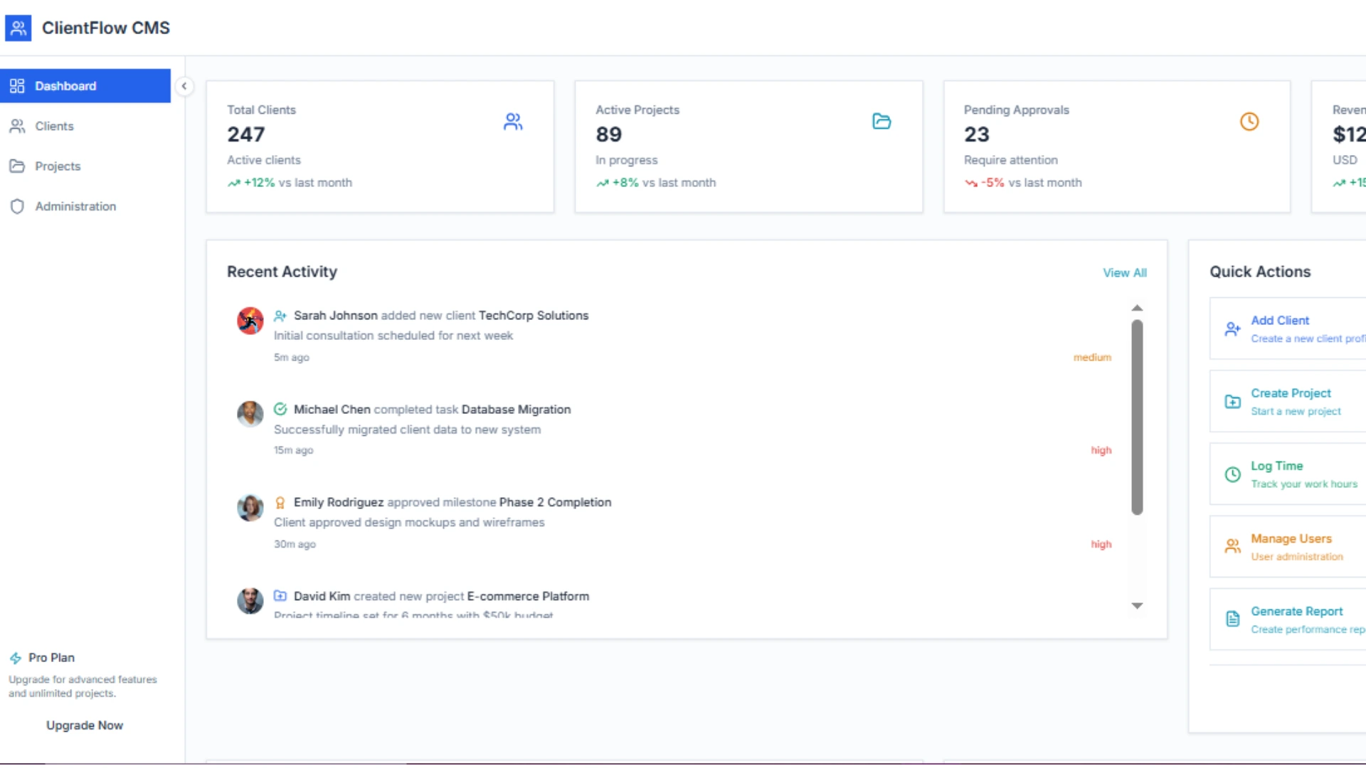Click Michael Chen's profile avatar
The image size is (1366, 768).
[249, 414]
